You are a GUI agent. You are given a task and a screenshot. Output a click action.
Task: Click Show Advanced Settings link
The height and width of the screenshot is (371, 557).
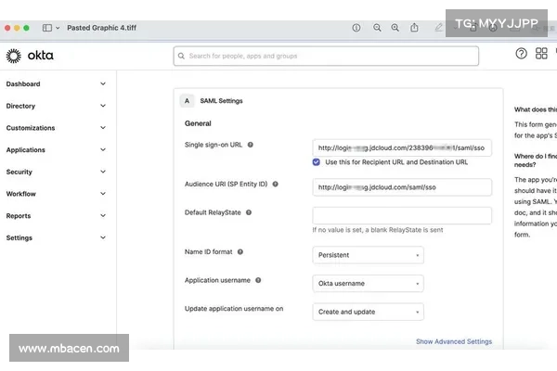coord(453,341)
